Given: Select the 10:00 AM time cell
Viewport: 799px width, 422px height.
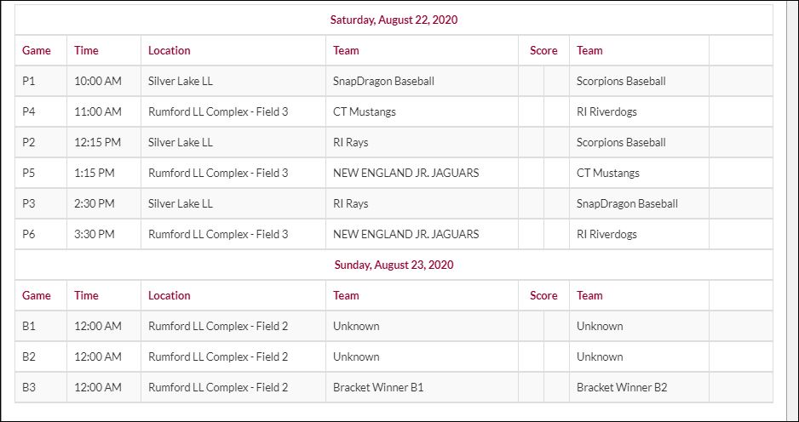Looking at the screenshot, I should click(x=97, y=82).
